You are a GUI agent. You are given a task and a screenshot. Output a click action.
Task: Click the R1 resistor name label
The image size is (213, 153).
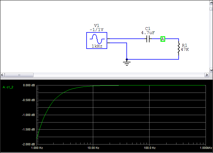184,45
